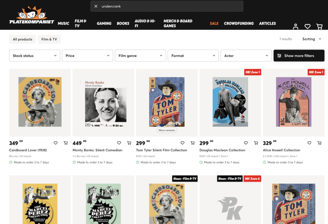The image size is (328, 224).
Task: Open the shopping cart in header
Action: pyautogui.click(x=319, y=27)
